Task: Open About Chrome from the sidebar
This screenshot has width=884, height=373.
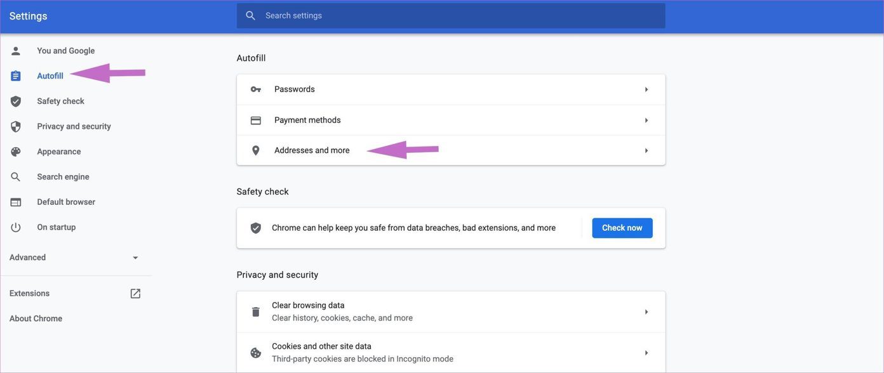Action: pos(36,318)
